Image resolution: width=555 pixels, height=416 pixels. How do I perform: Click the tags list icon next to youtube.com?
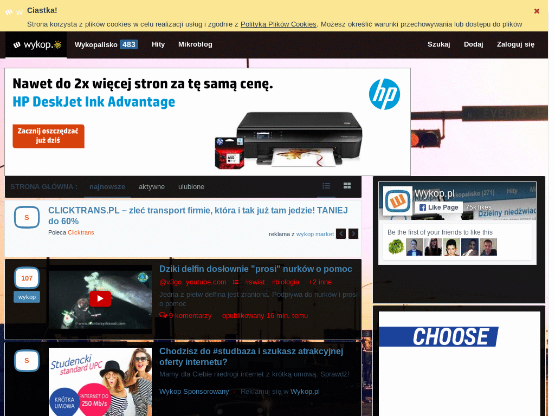coord(236,282)
